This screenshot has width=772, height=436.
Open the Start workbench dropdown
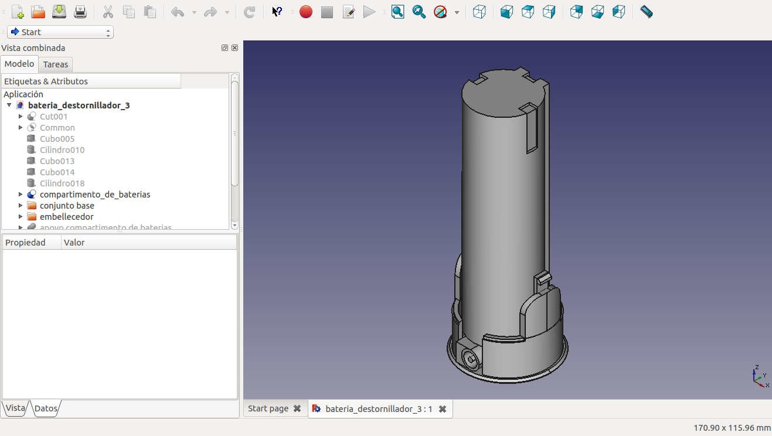[x=60, y=32]
